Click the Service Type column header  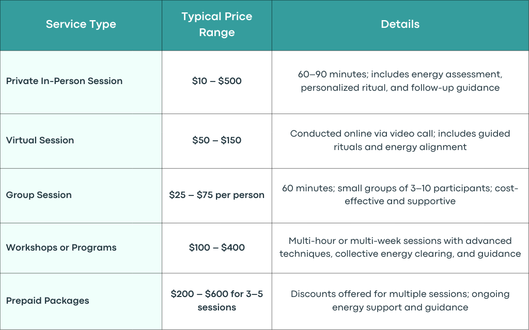[81, 24]
